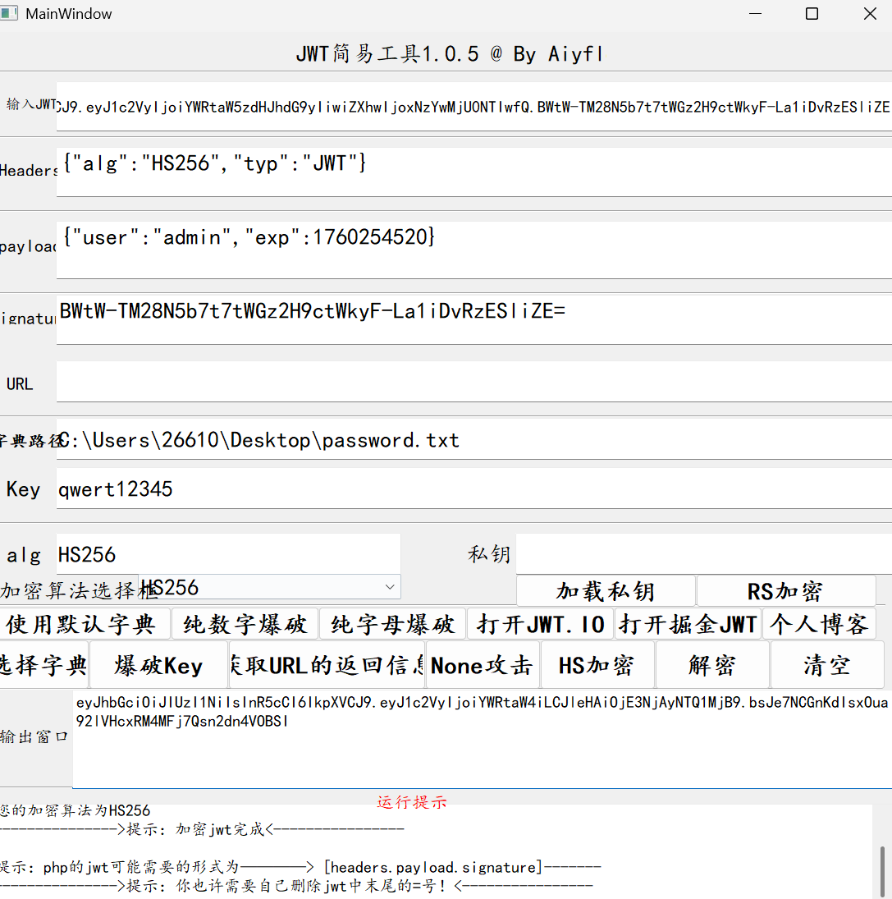The image size is (892, 899).
Task: Clear all fields with 清空
Action: point(827,665)
